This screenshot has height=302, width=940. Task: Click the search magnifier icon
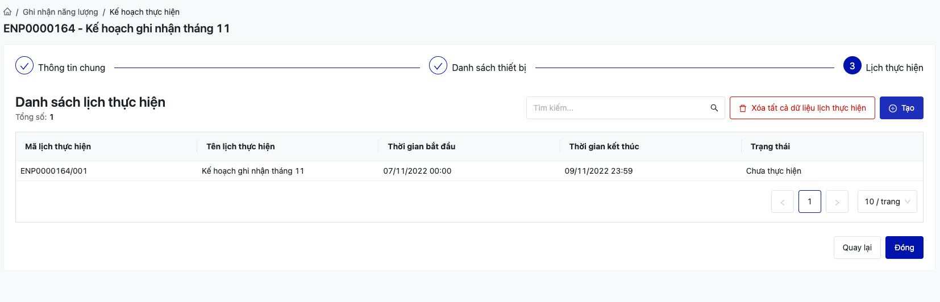[714, 108]
